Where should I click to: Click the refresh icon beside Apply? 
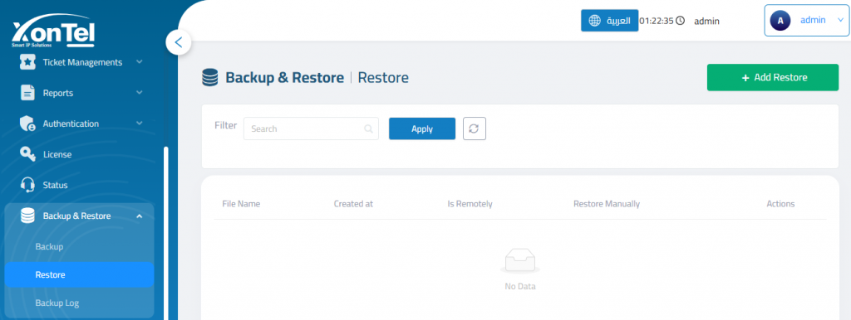[x=475, y=128]
